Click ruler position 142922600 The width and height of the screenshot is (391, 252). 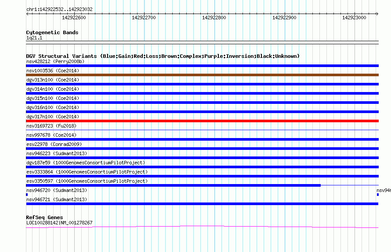(74, 18)
